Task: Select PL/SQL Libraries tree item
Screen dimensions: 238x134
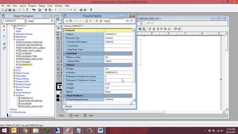Action: tap(18, 112)
